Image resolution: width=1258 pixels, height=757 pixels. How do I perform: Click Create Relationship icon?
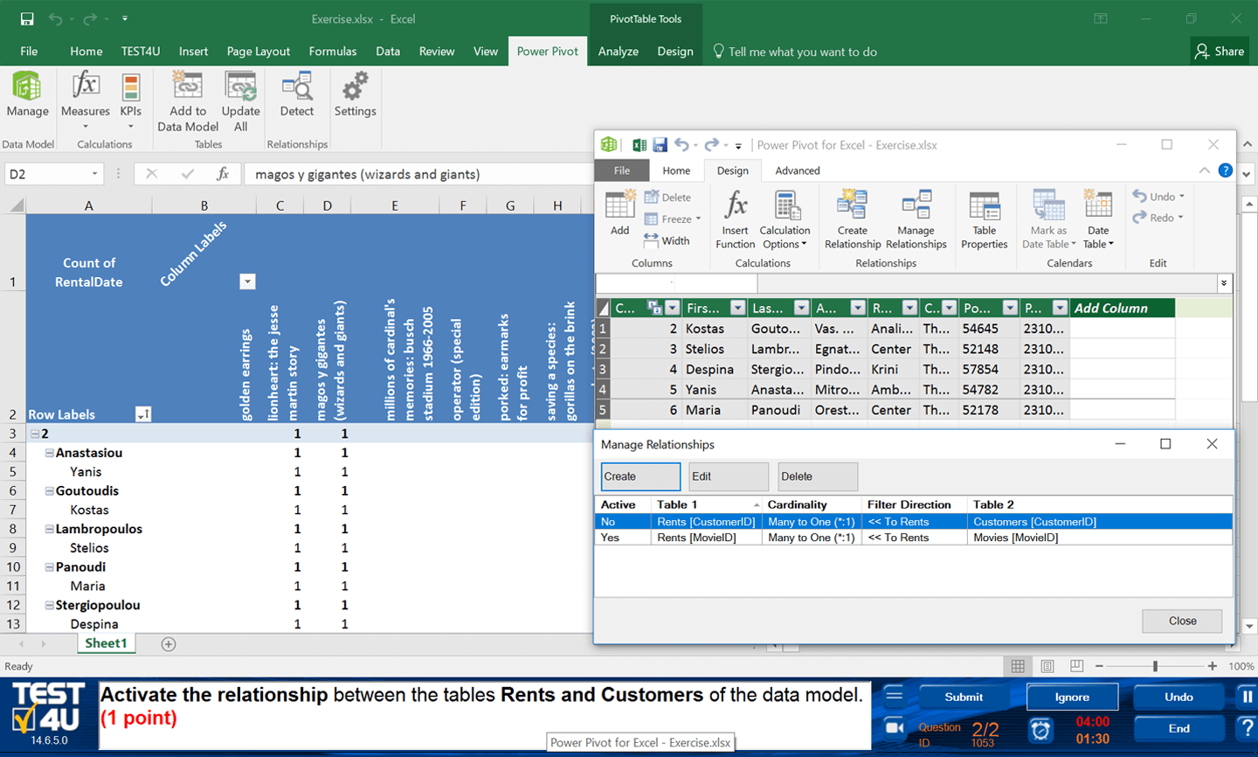[853, 220]
